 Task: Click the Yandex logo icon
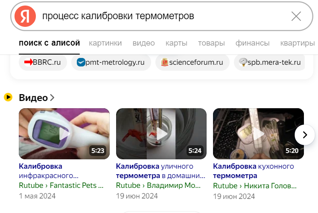(x=25, y=16)
